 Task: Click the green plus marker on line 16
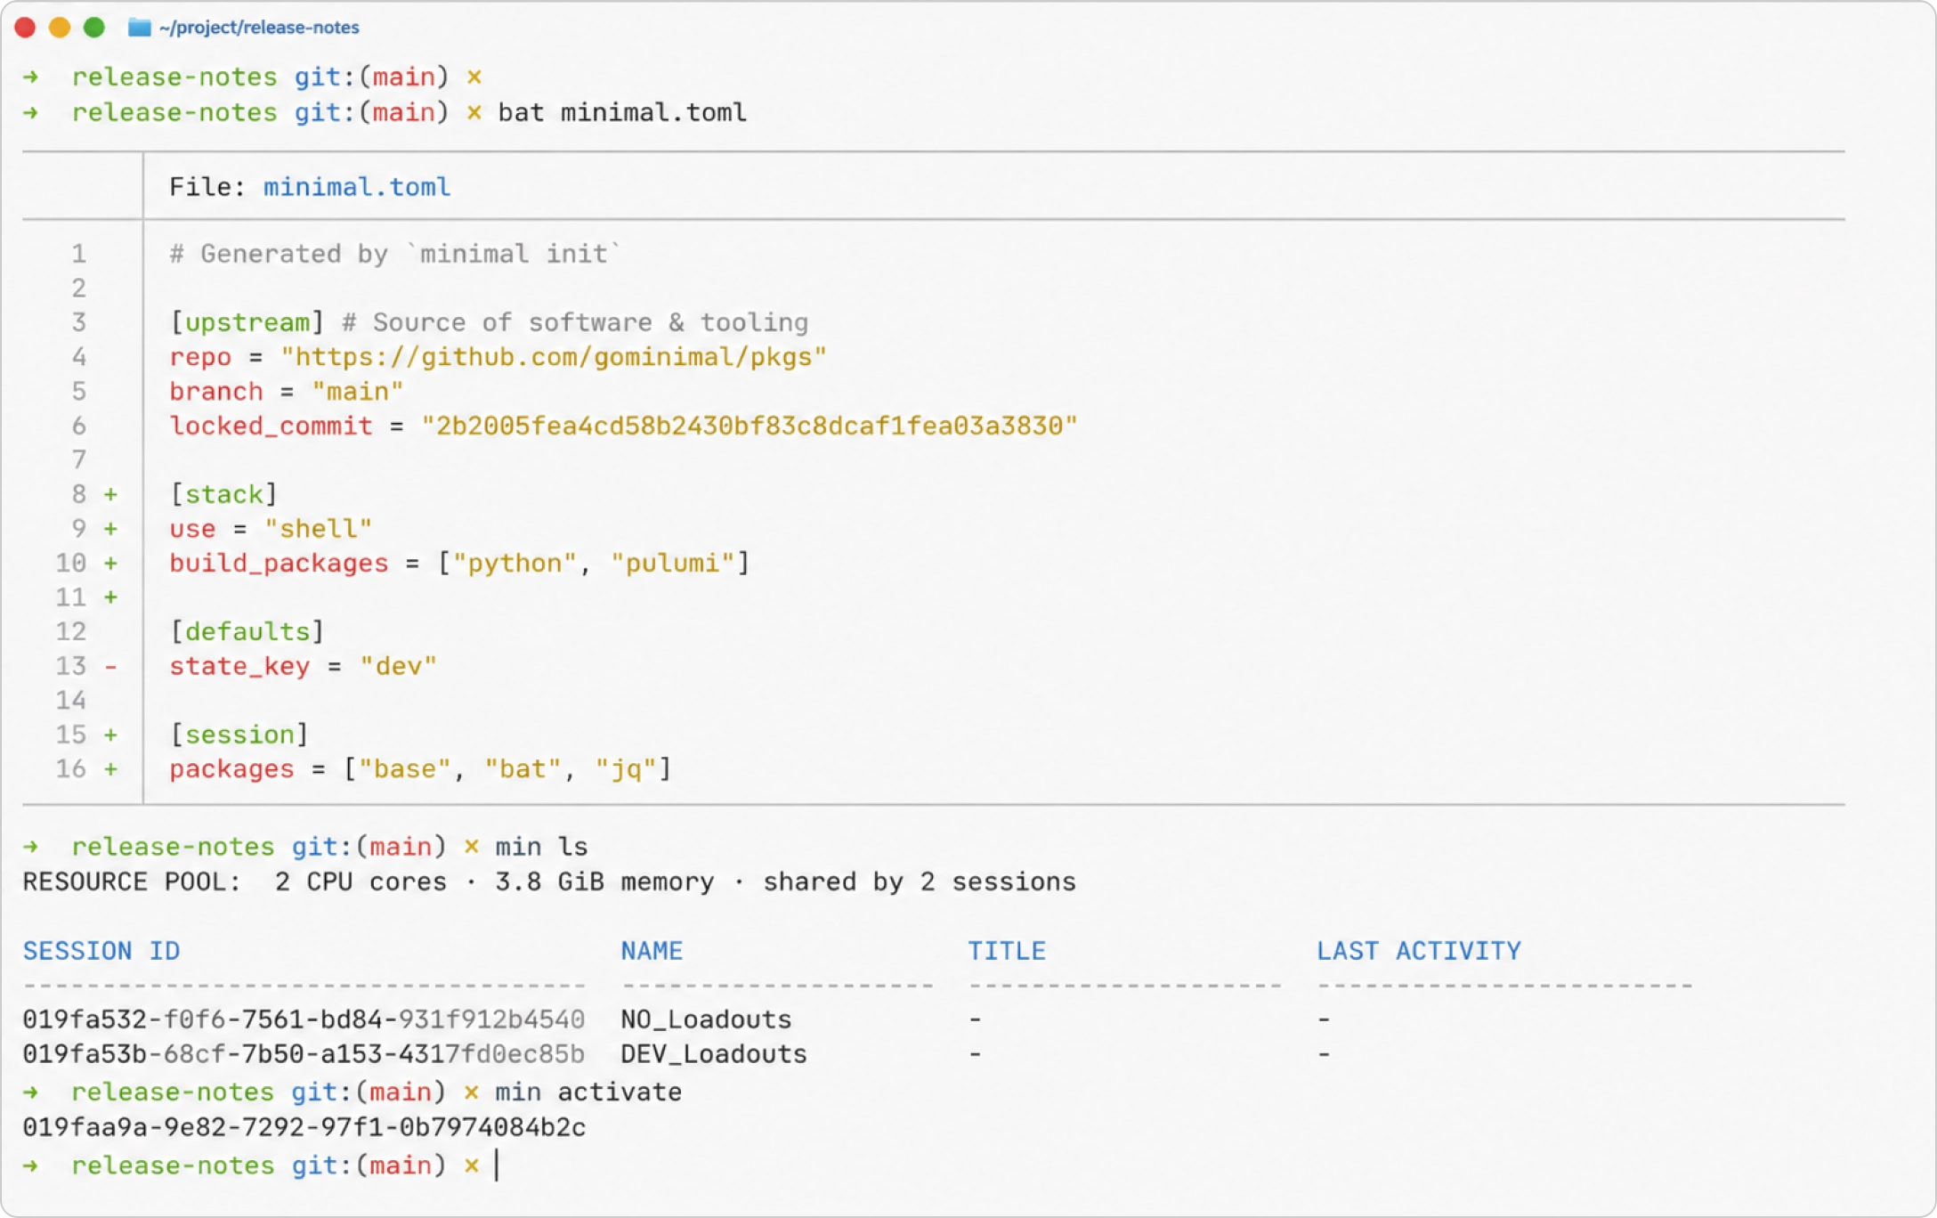[111, 769]
